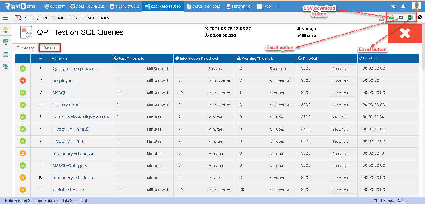425x204 pixels.
Task: Open the Query Studio menu
Action: pyautogui.click(x=125, y=6)
